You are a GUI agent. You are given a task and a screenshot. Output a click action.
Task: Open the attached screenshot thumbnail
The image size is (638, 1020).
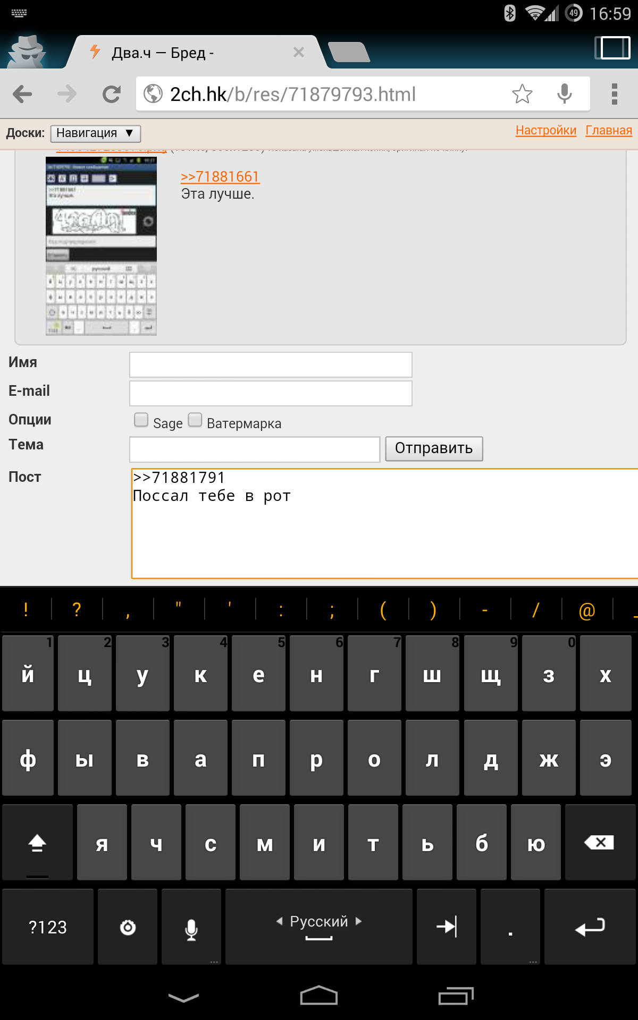pos(101,246)
